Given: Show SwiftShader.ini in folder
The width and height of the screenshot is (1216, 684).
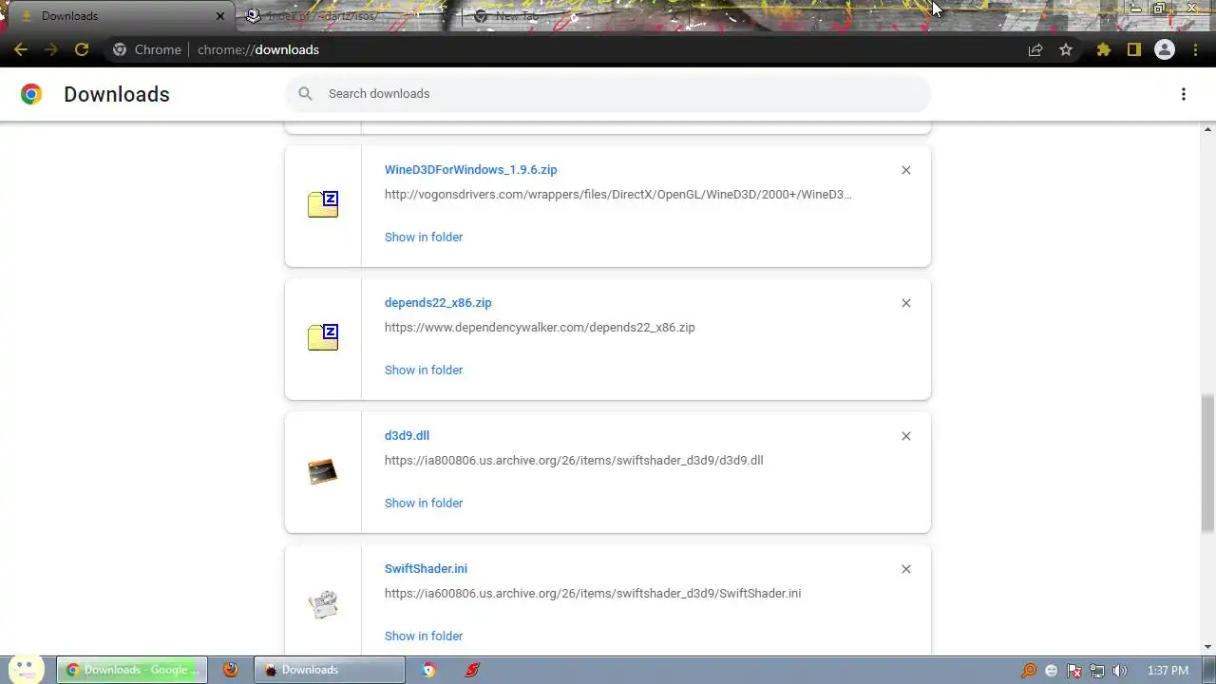Looking at the screenshot, I should click(424, 636).
